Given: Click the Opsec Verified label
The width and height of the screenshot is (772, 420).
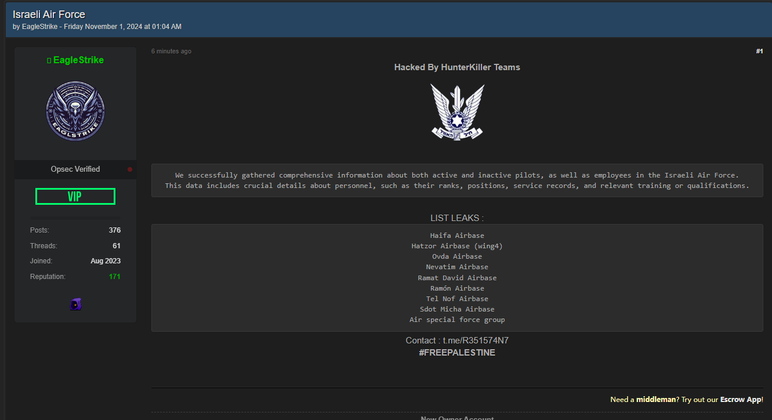Looking at the screenshot, I should 75,169.
